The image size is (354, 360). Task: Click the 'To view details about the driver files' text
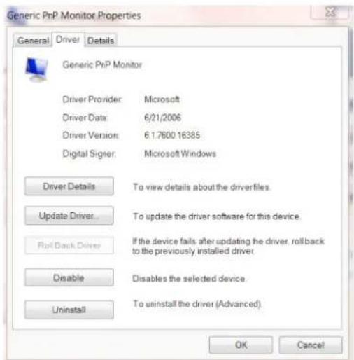tap(201, 187)
